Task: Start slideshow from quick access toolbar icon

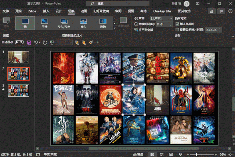Action: (x=52, y=43)
